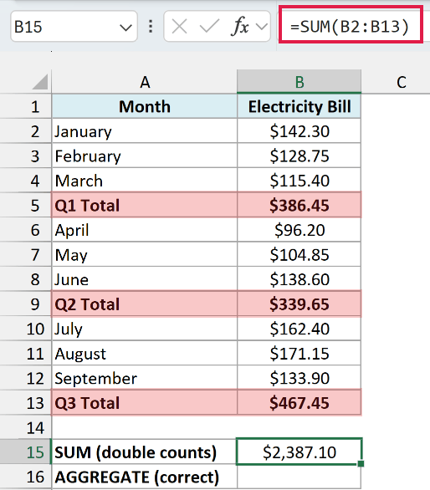Screen dimensions: 430x490
Task: Click the $96.20 value cell
Action: tap(299, 230)
